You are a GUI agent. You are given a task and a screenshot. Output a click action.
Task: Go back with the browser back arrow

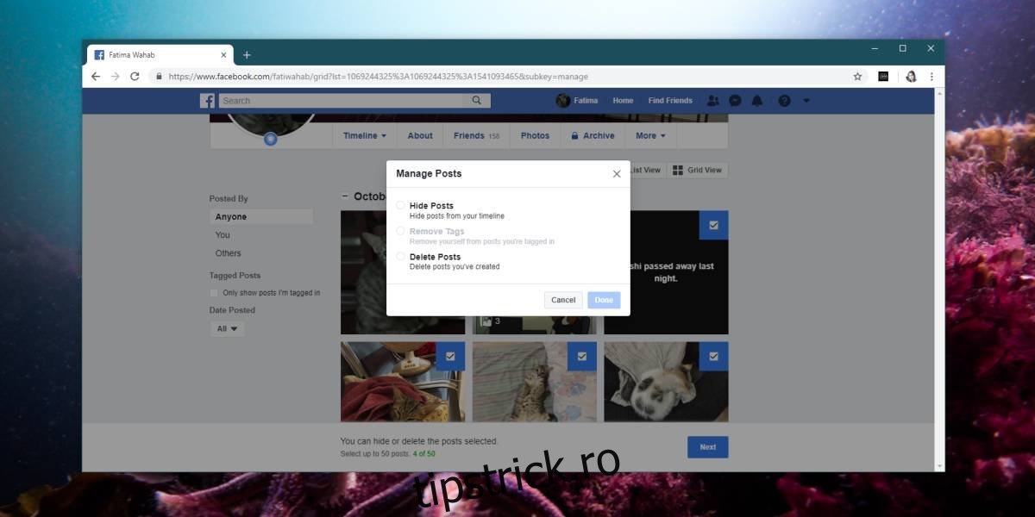(96, 76)
